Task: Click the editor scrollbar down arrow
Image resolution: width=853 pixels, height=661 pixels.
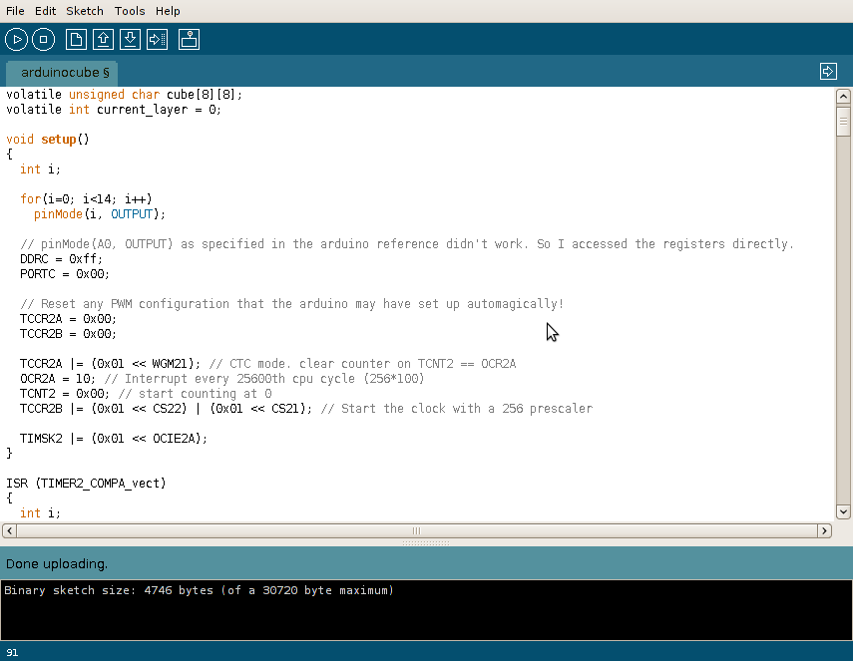Action: tap(843, 510)
